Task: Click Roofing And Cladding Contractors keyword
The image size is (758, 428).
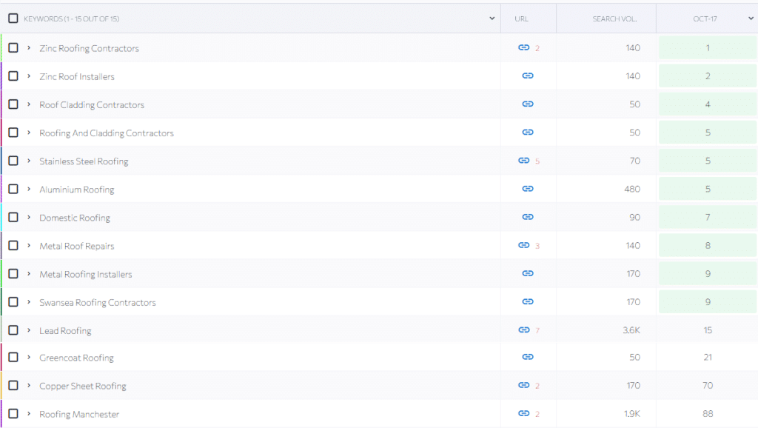Action: [x=107, y=133]
